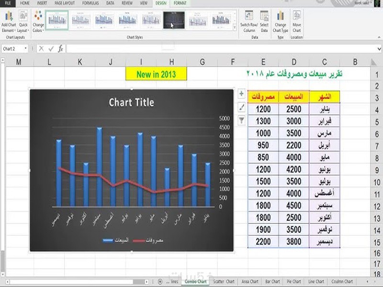Select the cell with value 3800

(x=294, y=242)
